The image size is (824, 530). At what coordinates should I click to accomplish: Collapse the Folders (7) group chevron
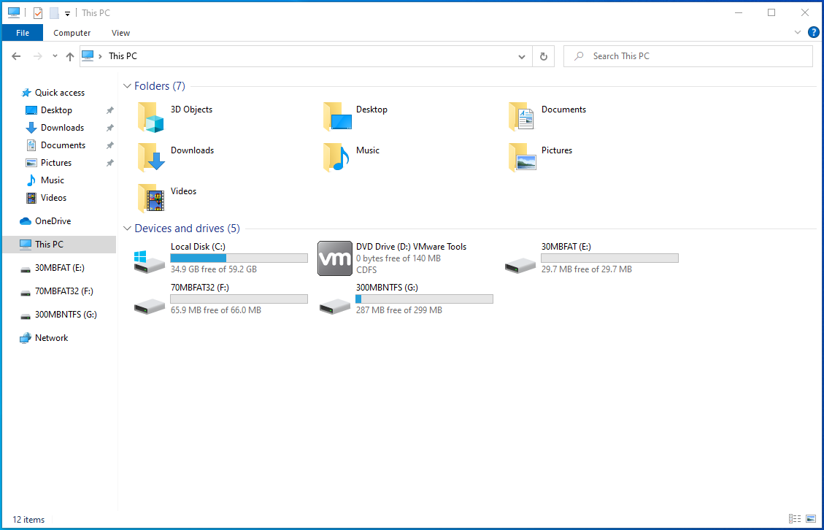point(127,85)
